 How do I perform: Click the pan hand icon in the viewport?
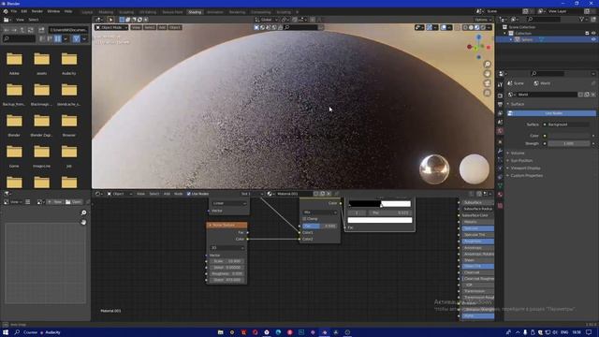pyautogui.click(x=487, y=74)
